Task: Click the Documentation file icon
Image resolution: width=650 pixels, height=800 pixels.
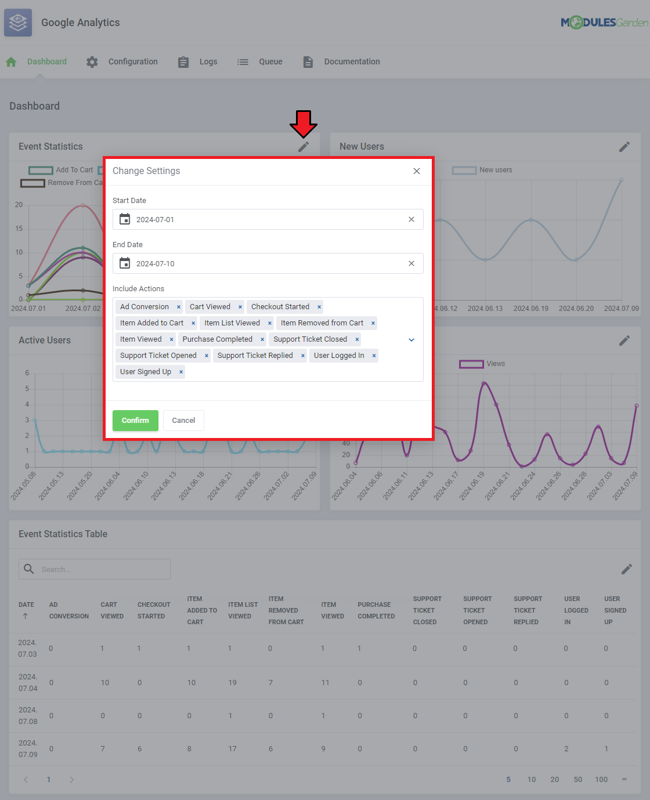Action: tap(308, 62)
